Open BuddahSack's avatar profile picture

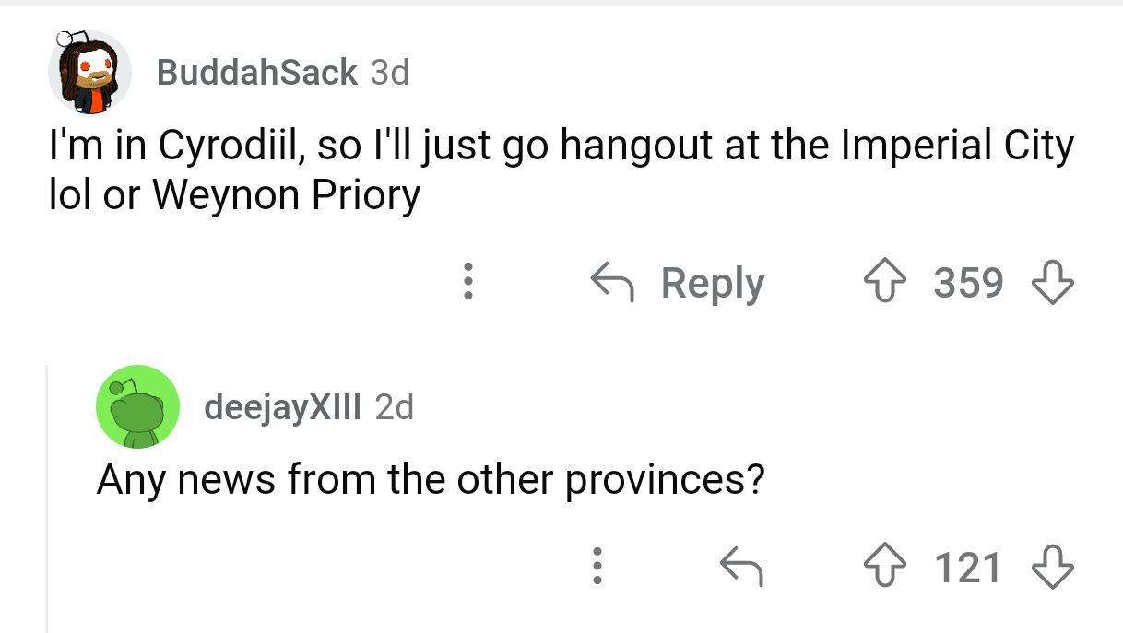click(89, 73)
